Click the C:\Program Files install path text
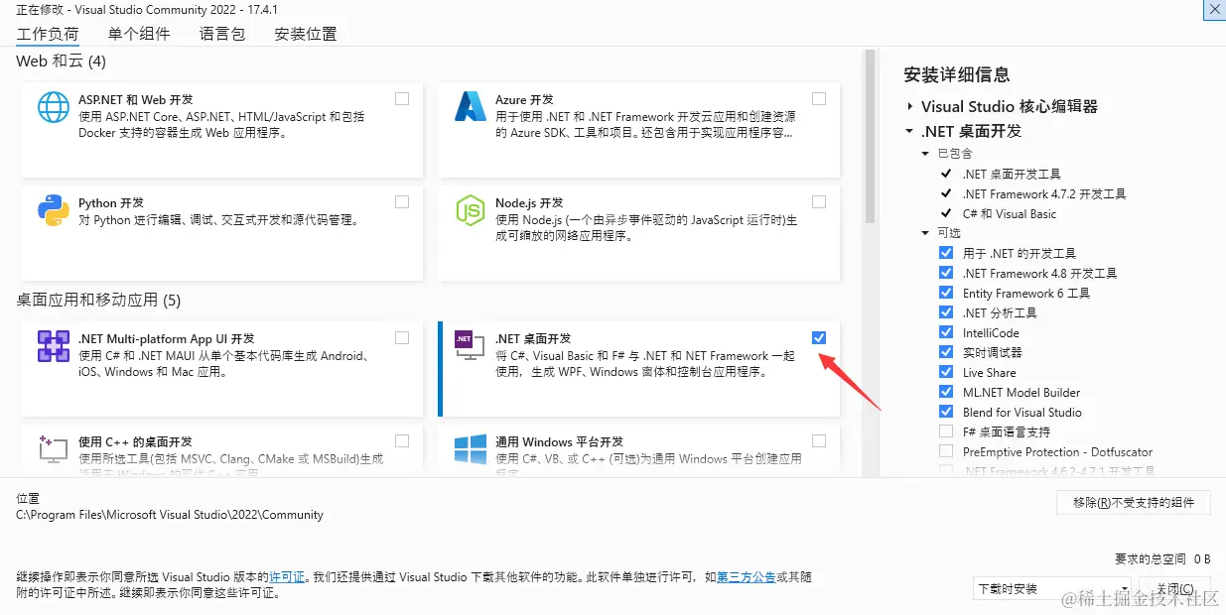This screenshot has height=615, width=1226. 170,515
